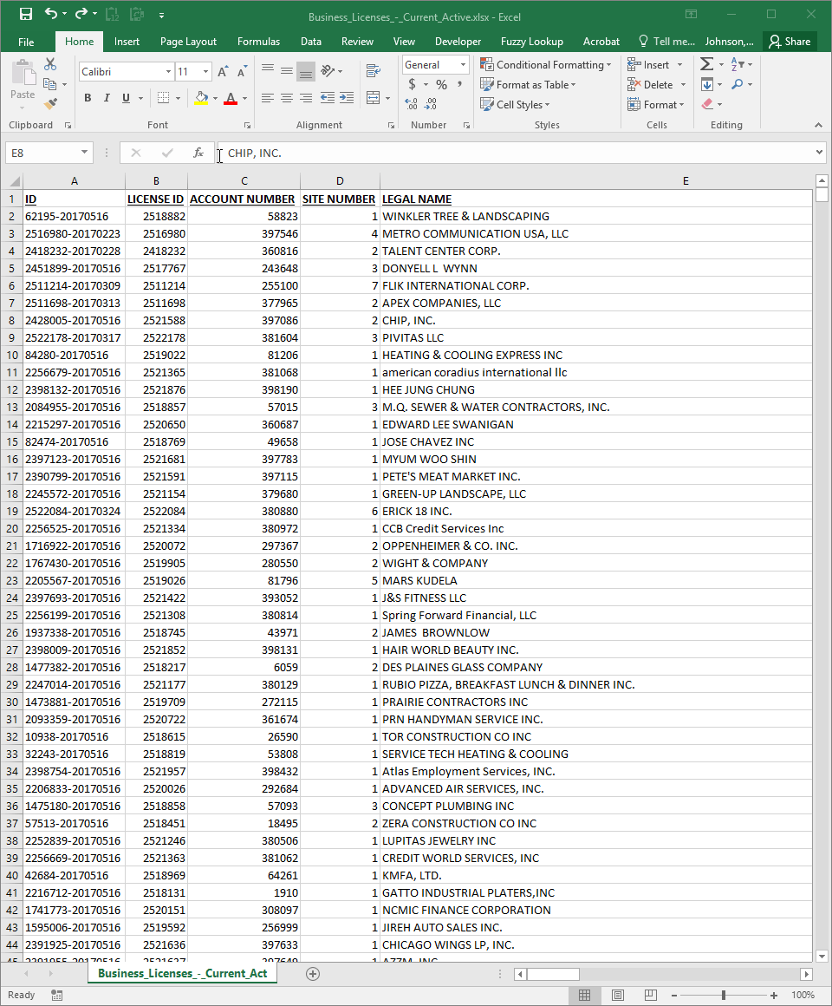Screen dimensions: 832x1006
Task: Increase font size with the large A icon
Action: 223,72
